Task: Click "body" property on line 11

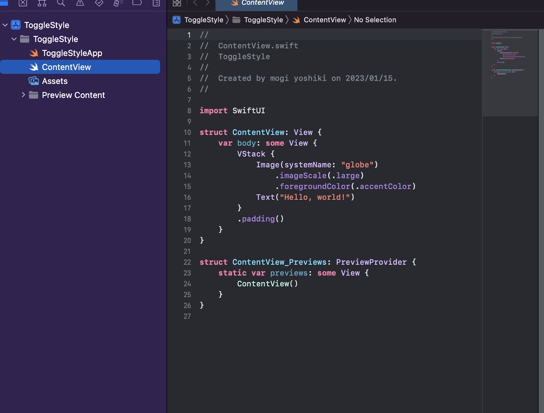Action: coord(246,143)
